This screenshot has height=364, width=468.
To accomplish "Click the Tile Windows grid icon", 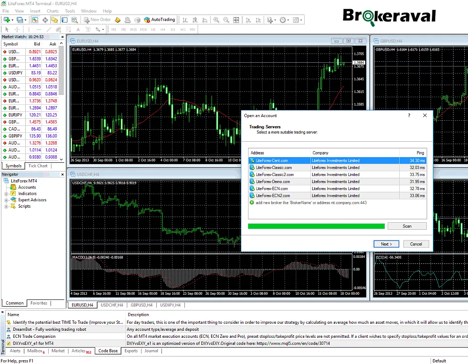I will coord(236,20).
